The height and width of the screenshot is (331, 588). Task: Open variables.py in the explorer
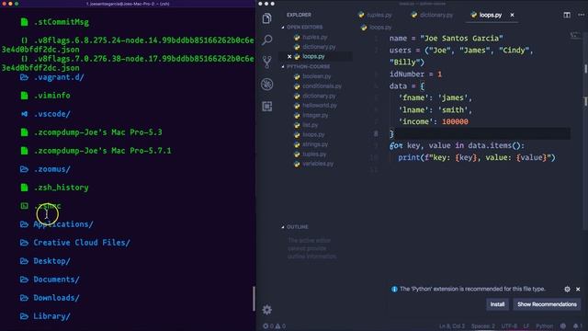(318, 164)
